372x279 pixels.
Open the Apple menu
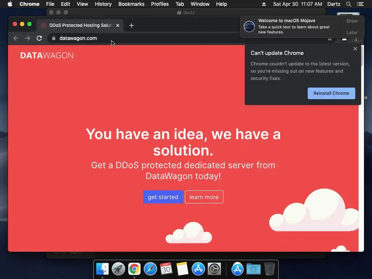click(10, 4)
